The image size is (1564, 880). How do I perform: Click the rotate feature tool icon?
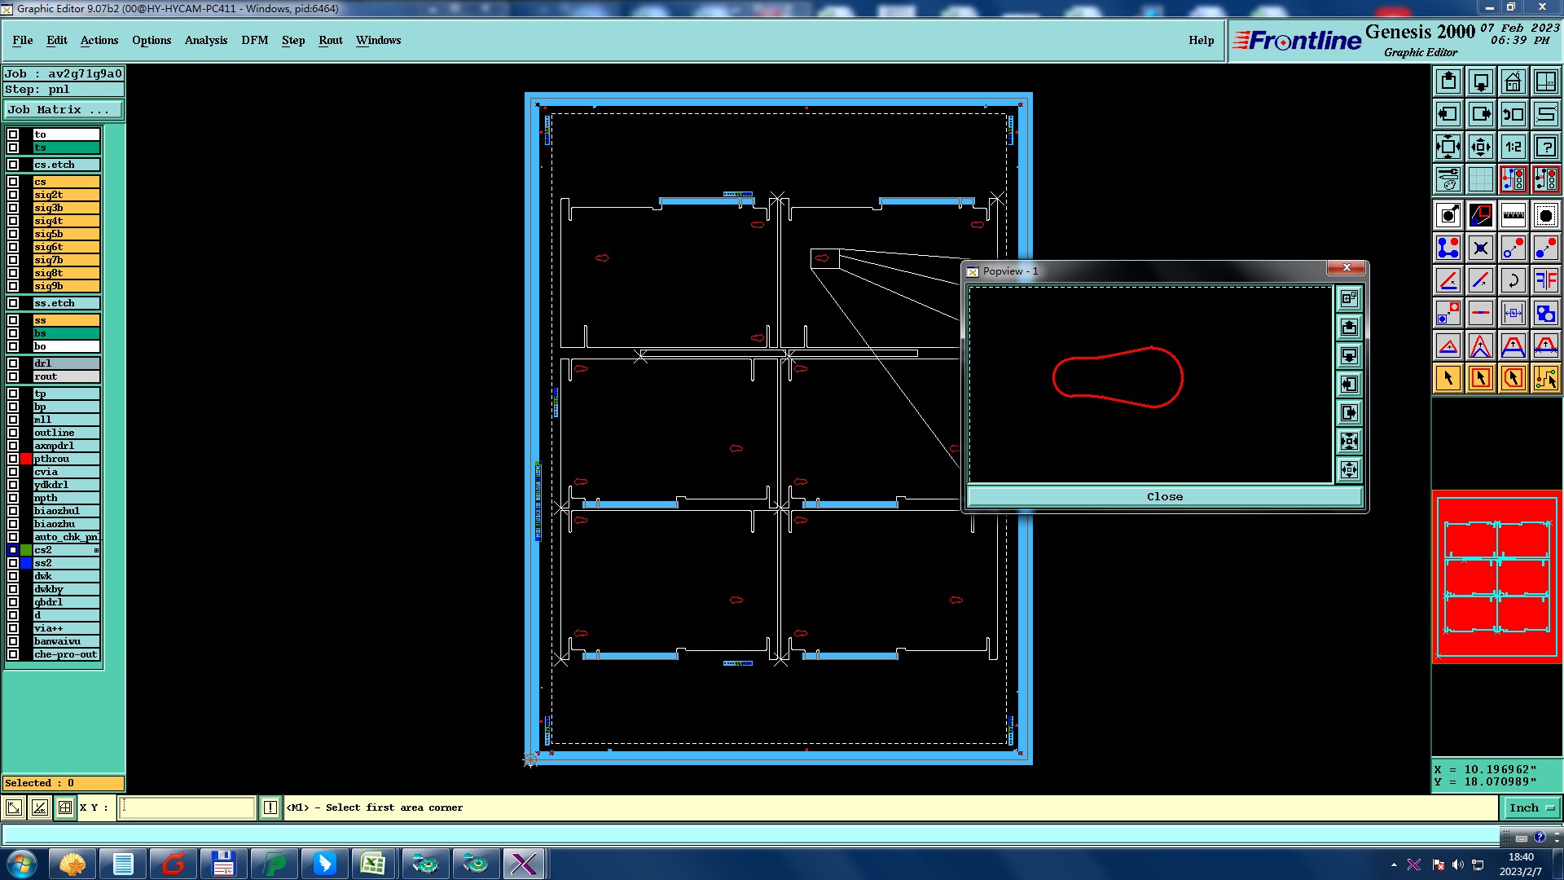point(1513,280)
